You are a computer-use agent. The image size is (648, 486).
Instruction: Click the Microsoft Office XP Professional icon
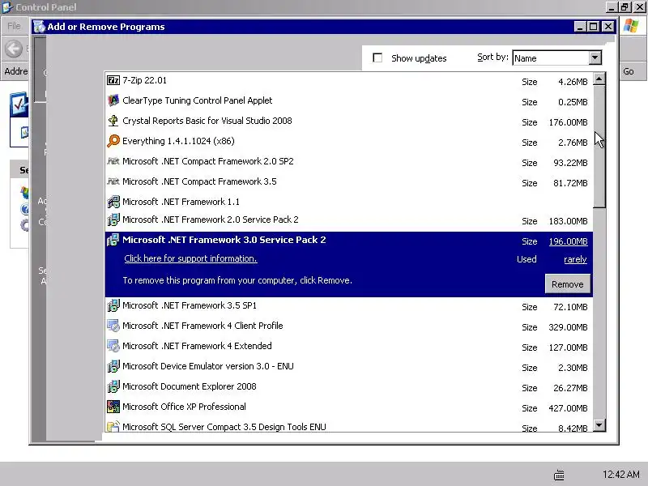[113, 407]
